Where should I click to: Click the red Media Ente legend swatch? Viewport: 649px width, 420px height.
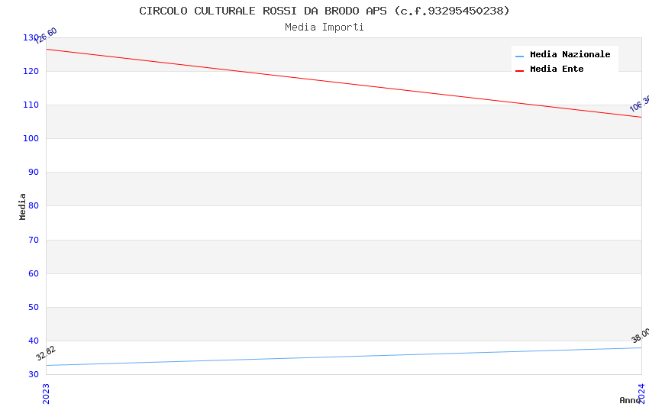519,71
